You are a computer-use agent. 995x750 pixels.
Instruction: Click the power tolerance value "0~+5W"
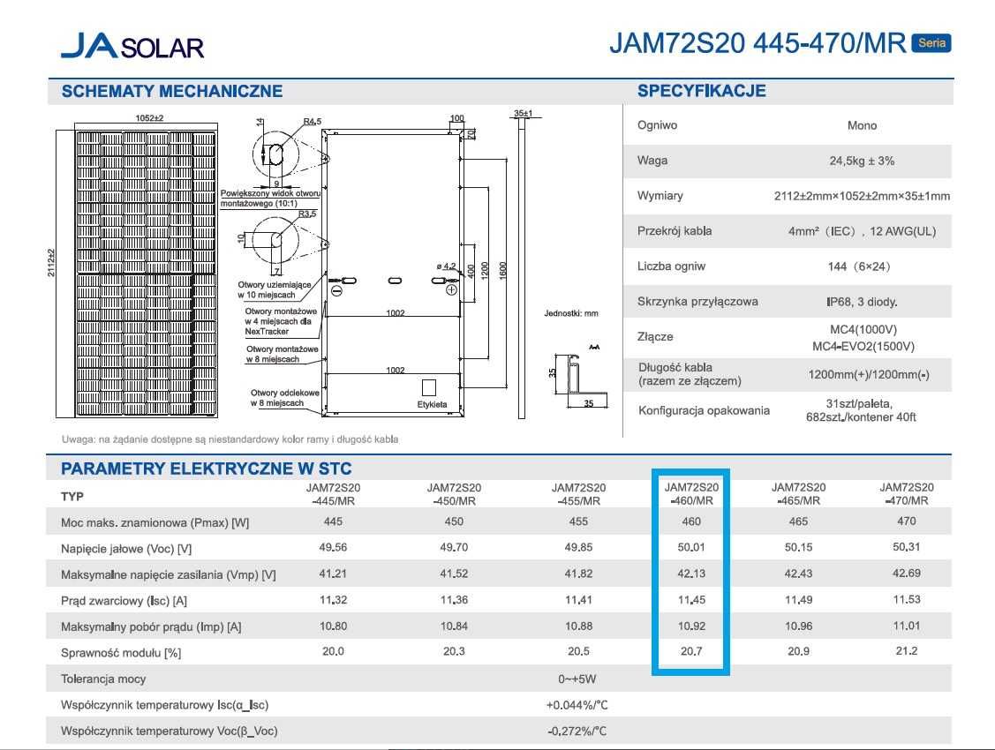click(x=577, y=679)
